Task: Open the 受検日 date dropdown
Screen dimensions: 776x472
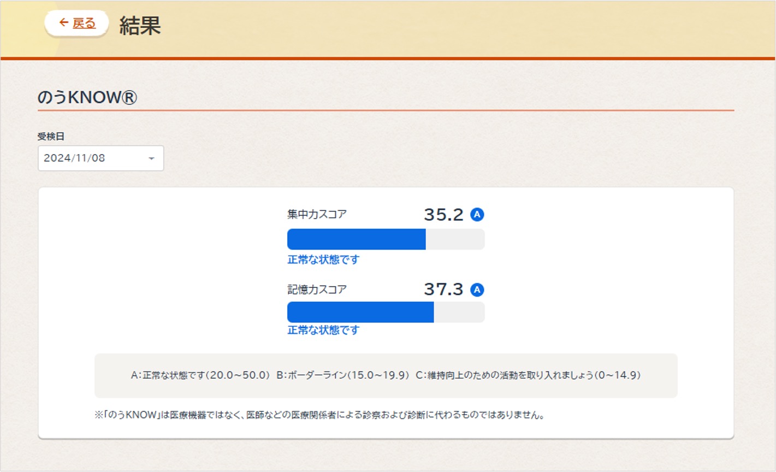Action: (x=100, y=158)
